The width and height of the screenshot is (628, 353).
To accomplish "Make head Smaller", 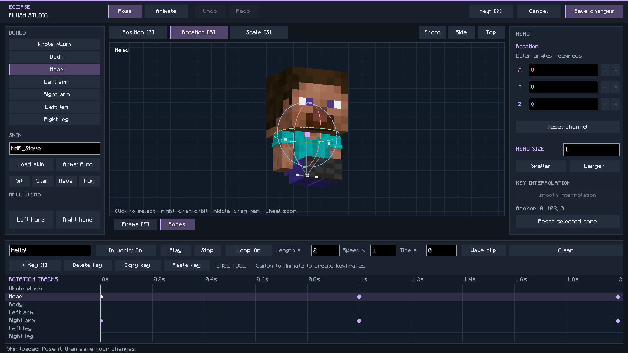I will point(541,166).
